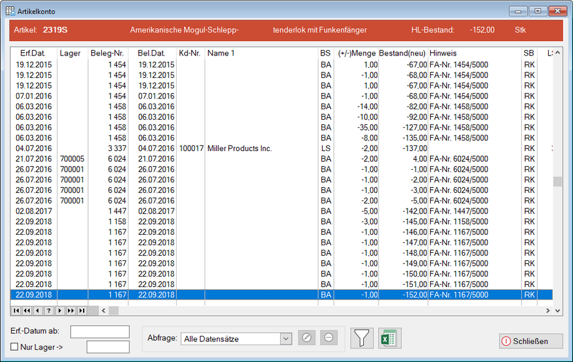Click the question mark navigator button
The height and width of the screenshot is (362, 573).
[x=49, y=310]
